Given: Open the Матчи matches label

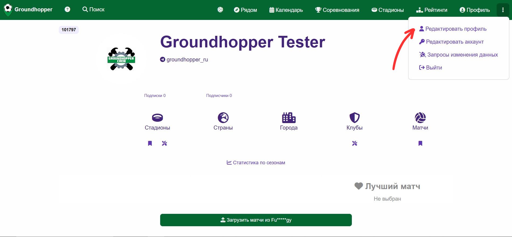Looking at the screenshot, I should [x=420, y=128].
